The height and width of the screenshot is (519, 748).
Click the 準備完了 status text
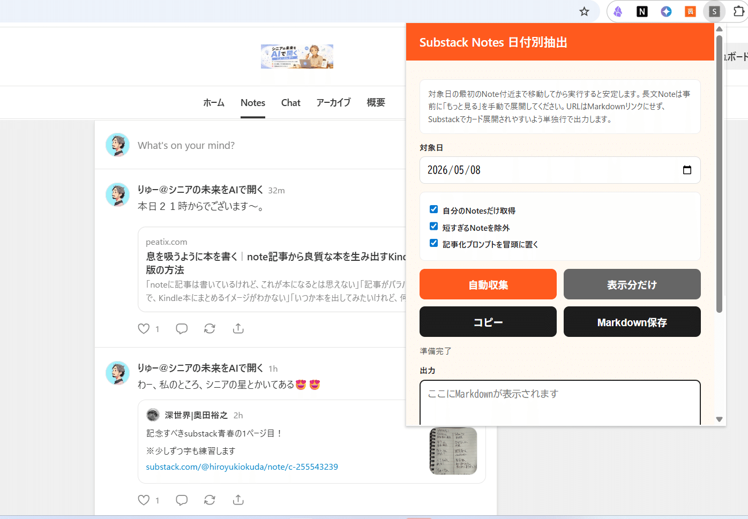(436, 351)
